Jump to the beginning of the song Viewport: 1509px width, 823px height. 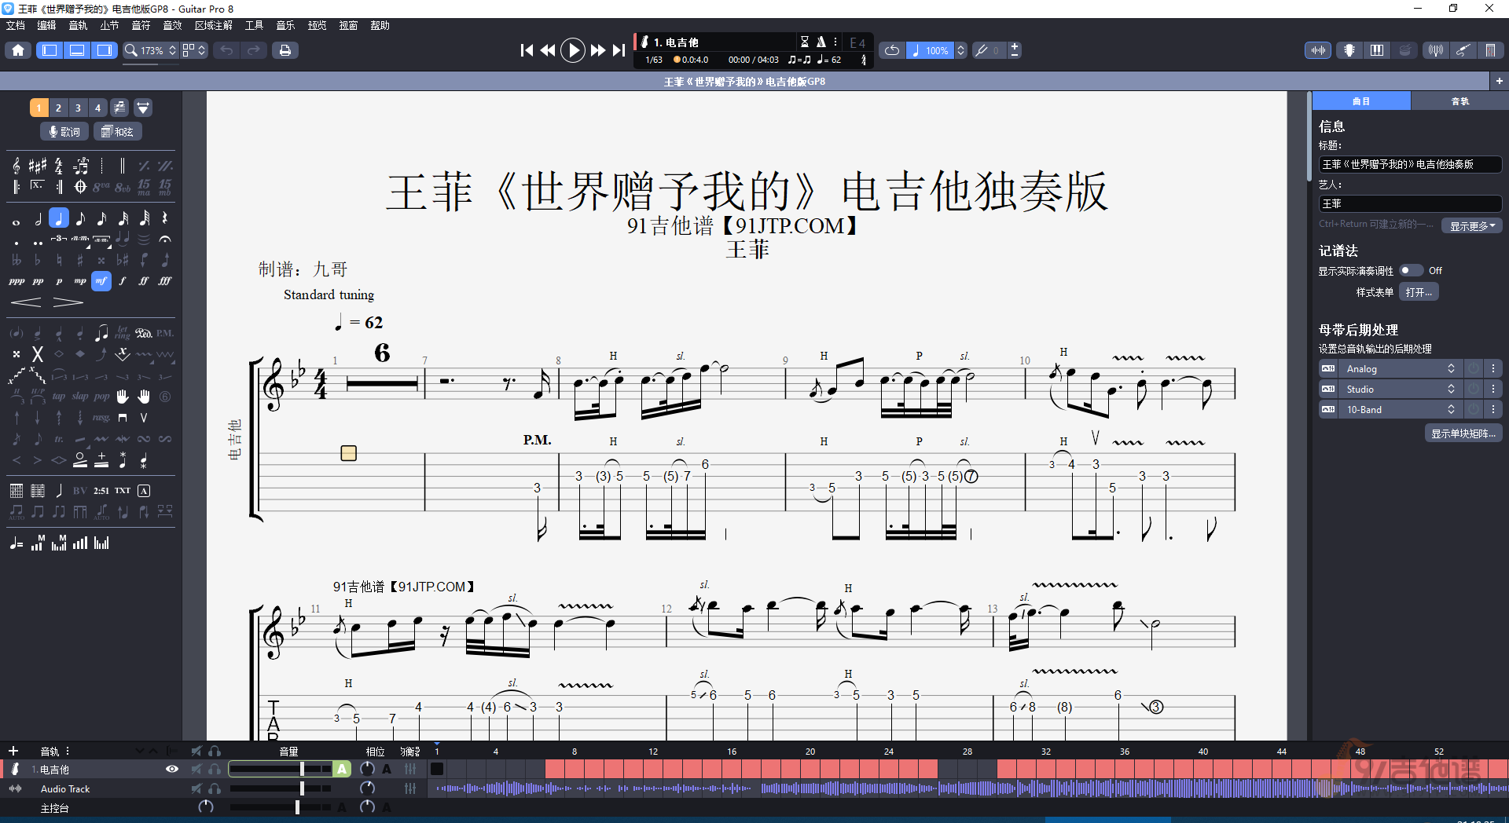[x=527, y=50]
